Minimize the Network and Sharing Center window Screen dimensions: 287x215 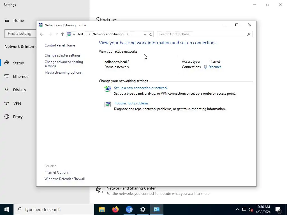[224, 25]
